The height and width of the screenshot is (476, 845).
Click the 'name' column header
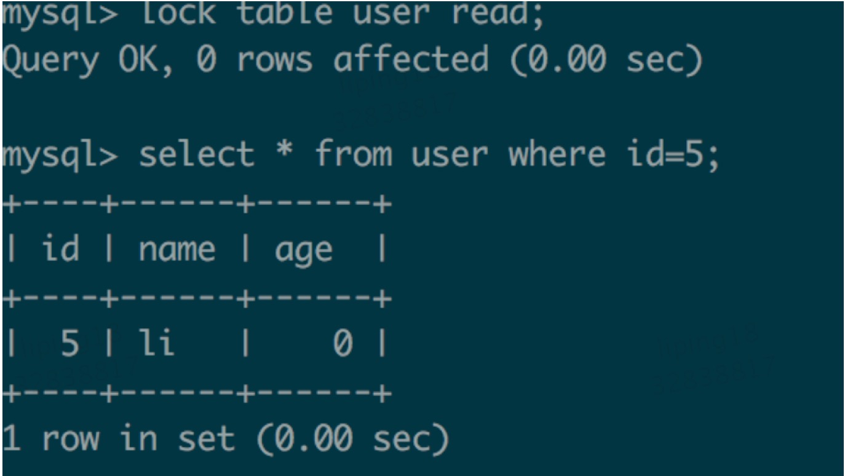[177, 250]
